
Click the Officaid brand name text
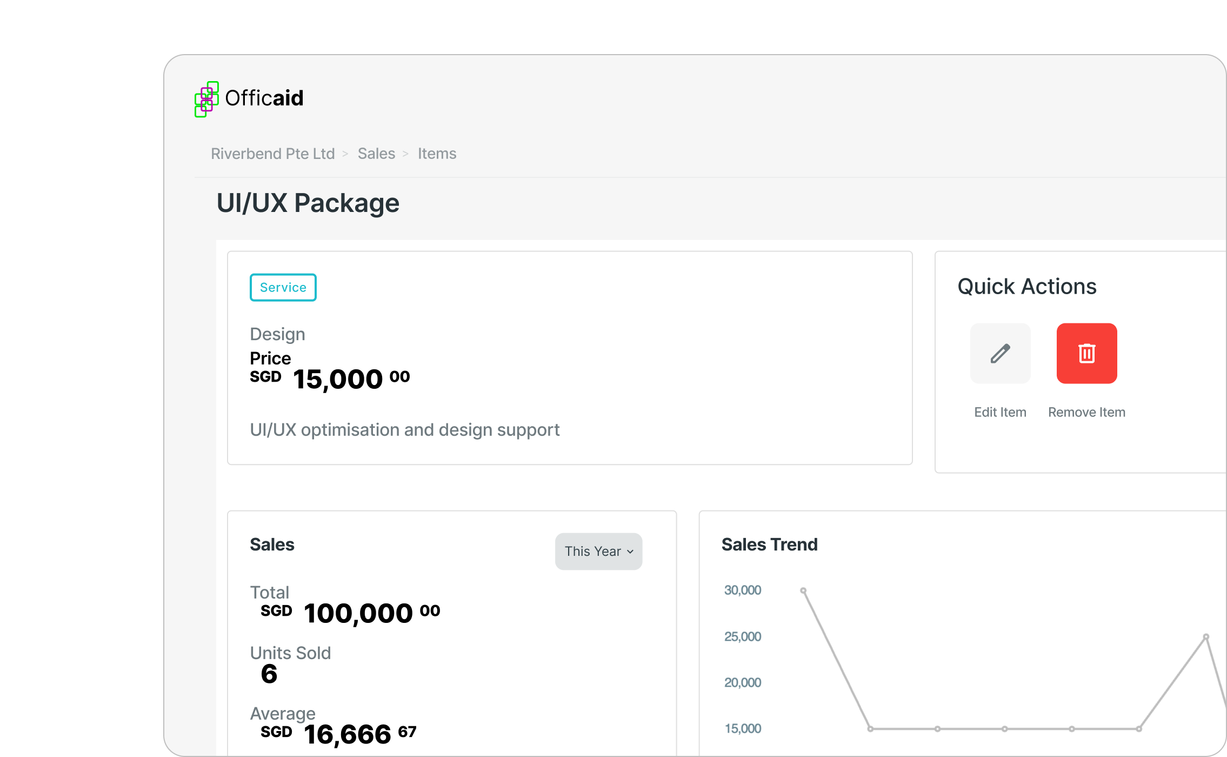pyautogui.click(x=264, y=98)
